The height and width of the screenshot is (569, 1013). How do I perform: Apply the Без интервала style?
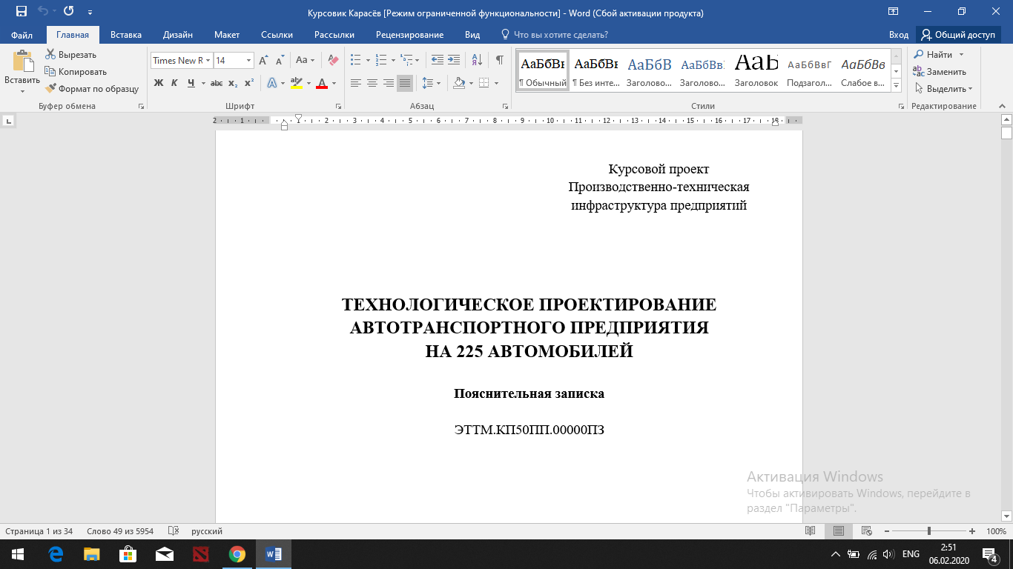(596, 71)
